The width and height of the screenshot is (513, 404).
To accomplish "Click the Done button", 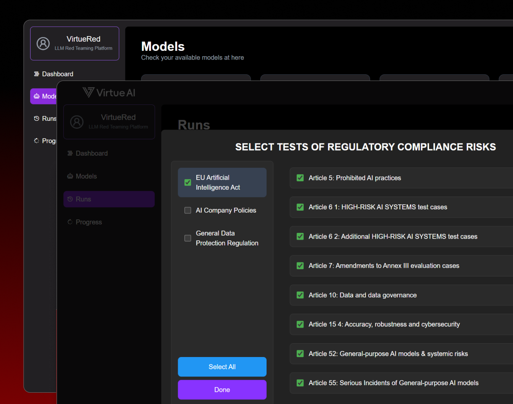I will [222, 390].
